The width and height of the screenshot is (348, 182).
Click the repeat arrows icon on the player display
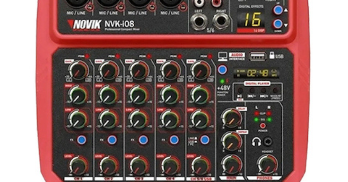click(x=273, y=71)
